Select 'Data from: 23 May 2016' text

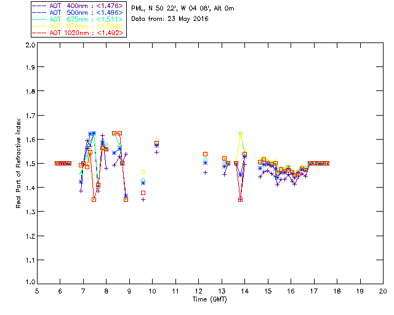[170, 19]
